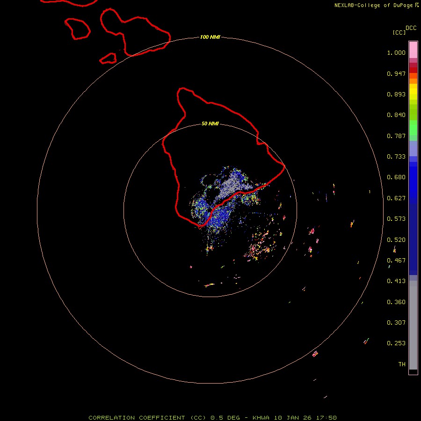Click the pink band at top of color bar
The height and width of the screenshot is (421, 421).
(x=413, y=50)
